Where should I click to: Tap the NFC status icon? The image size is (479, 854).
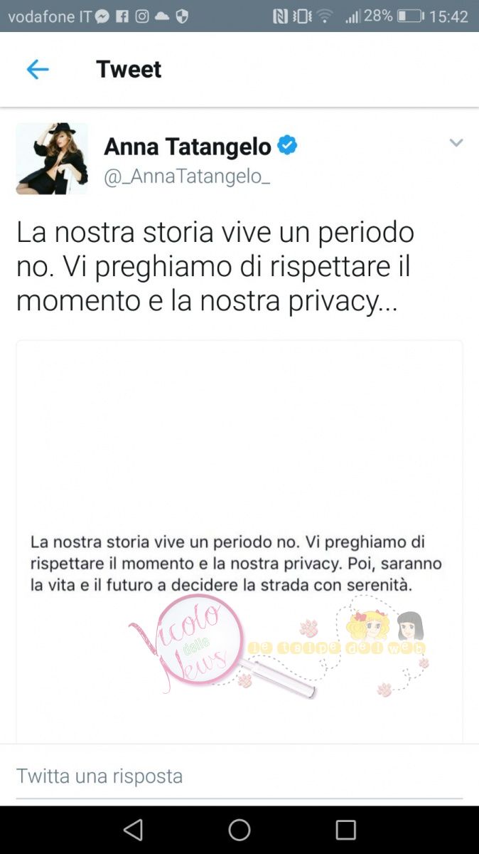pos(281,16)
